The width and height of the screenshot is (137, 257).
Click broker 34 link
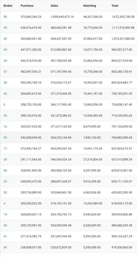coord(5,61)
